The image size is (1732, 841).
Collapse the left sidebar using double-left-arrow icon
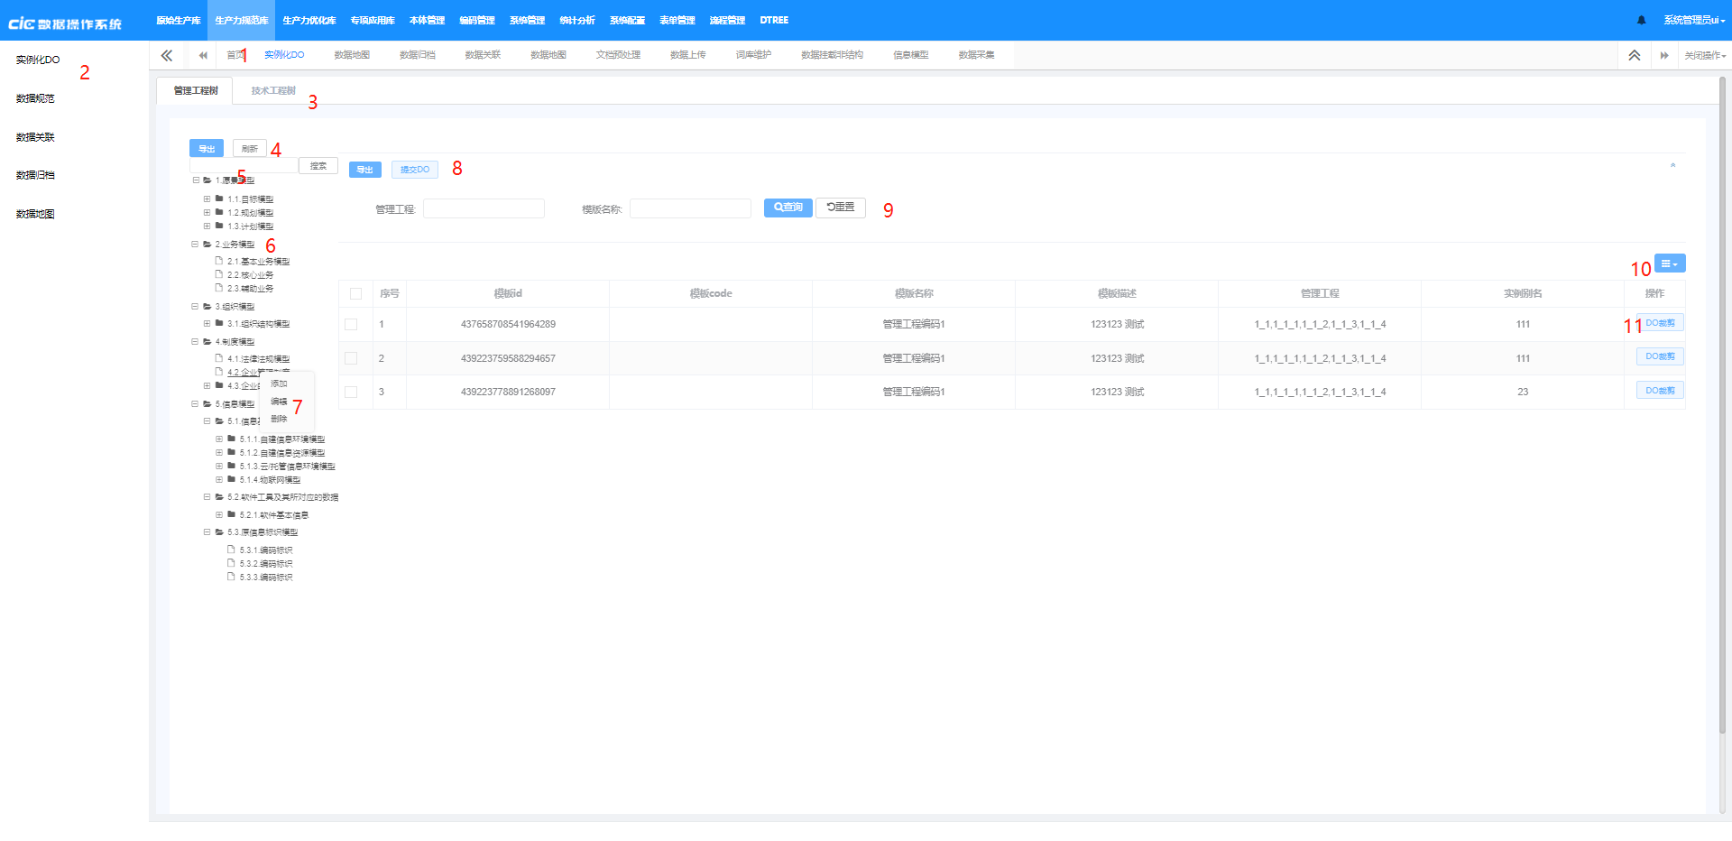(x=166, y=55)
